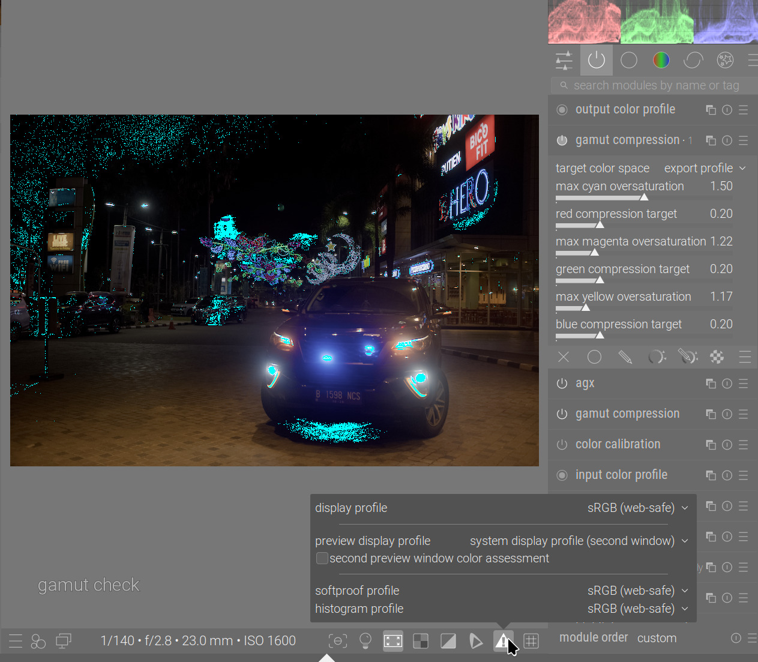The height and width of the screenshot is (662, 758).
Task: Toggle raw overexposed checkerboard indicator
Action: click(x=421, y=641)
